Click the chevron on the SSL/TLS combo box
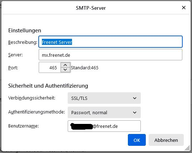Image resolution: width=192 pixels, height=153 pixels. click(x=135, y=98)
